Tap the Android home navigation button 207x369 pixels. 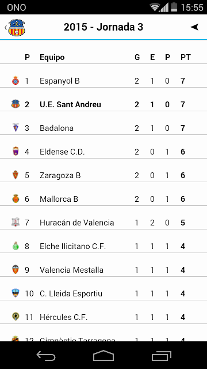click(x=103, y=356)
